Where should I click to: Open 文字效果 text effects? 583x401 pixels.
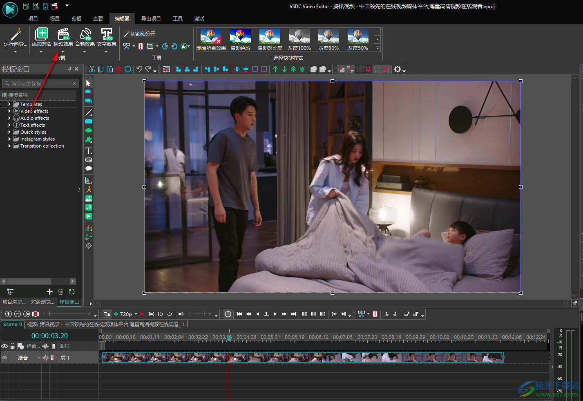point(107,38)
